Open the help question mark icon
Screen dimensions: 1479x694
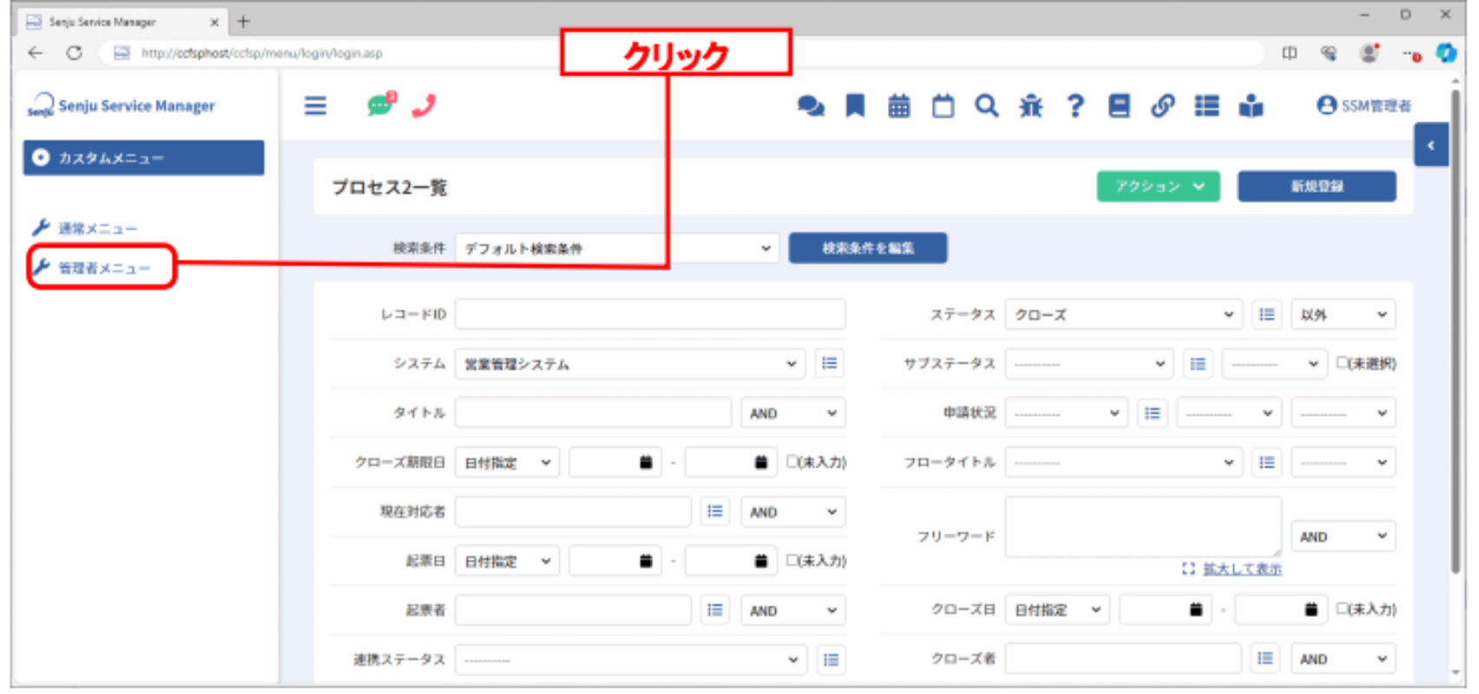(1075, 106)
